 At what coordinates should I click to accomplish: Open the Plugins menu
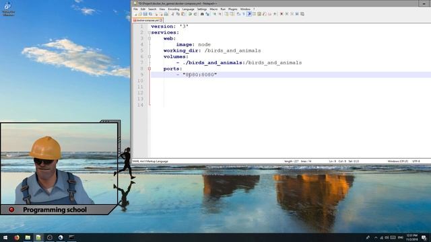click(x=232, y=9)
